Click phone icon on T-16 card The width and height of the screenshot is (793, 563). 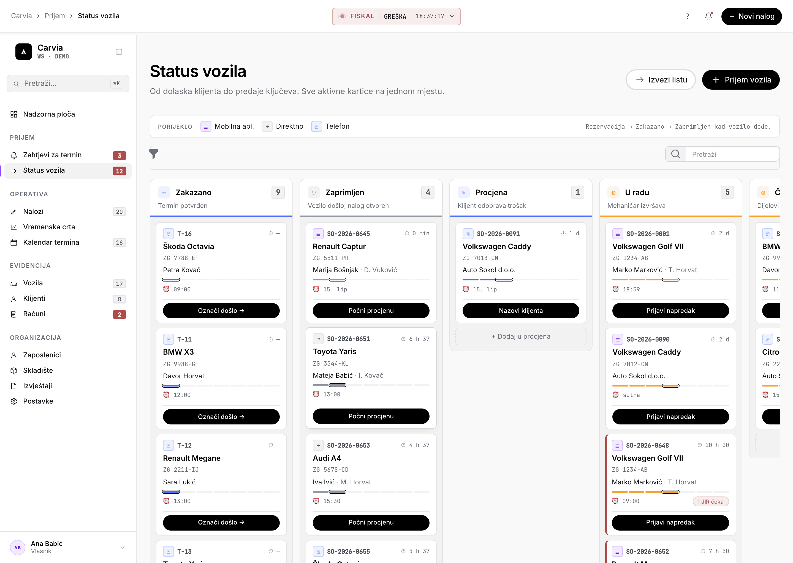coord(169,234)
